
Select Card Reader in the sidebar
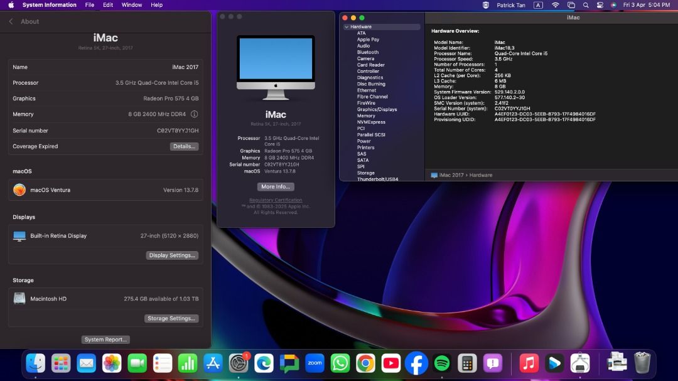(370, 65)
